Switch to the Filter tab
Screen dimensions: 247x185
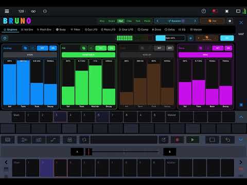tap(75, 29)
